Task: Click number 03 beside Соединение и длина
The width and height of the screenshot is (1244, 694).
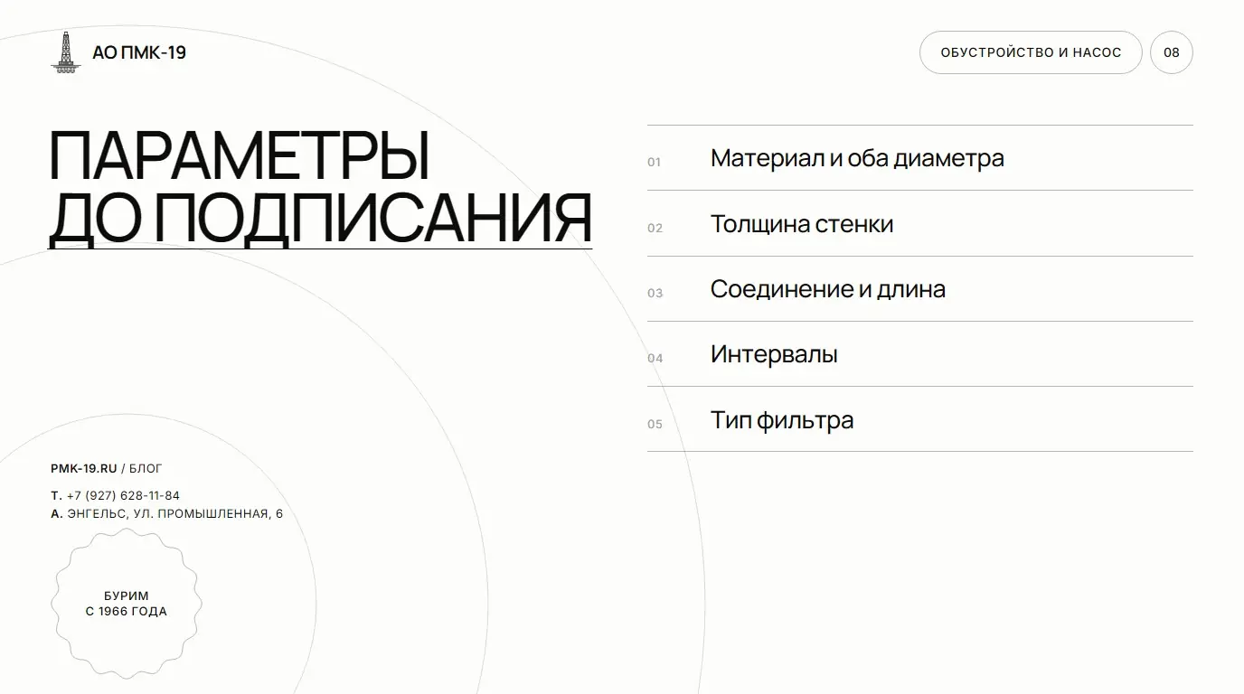Action: point(655,293)
